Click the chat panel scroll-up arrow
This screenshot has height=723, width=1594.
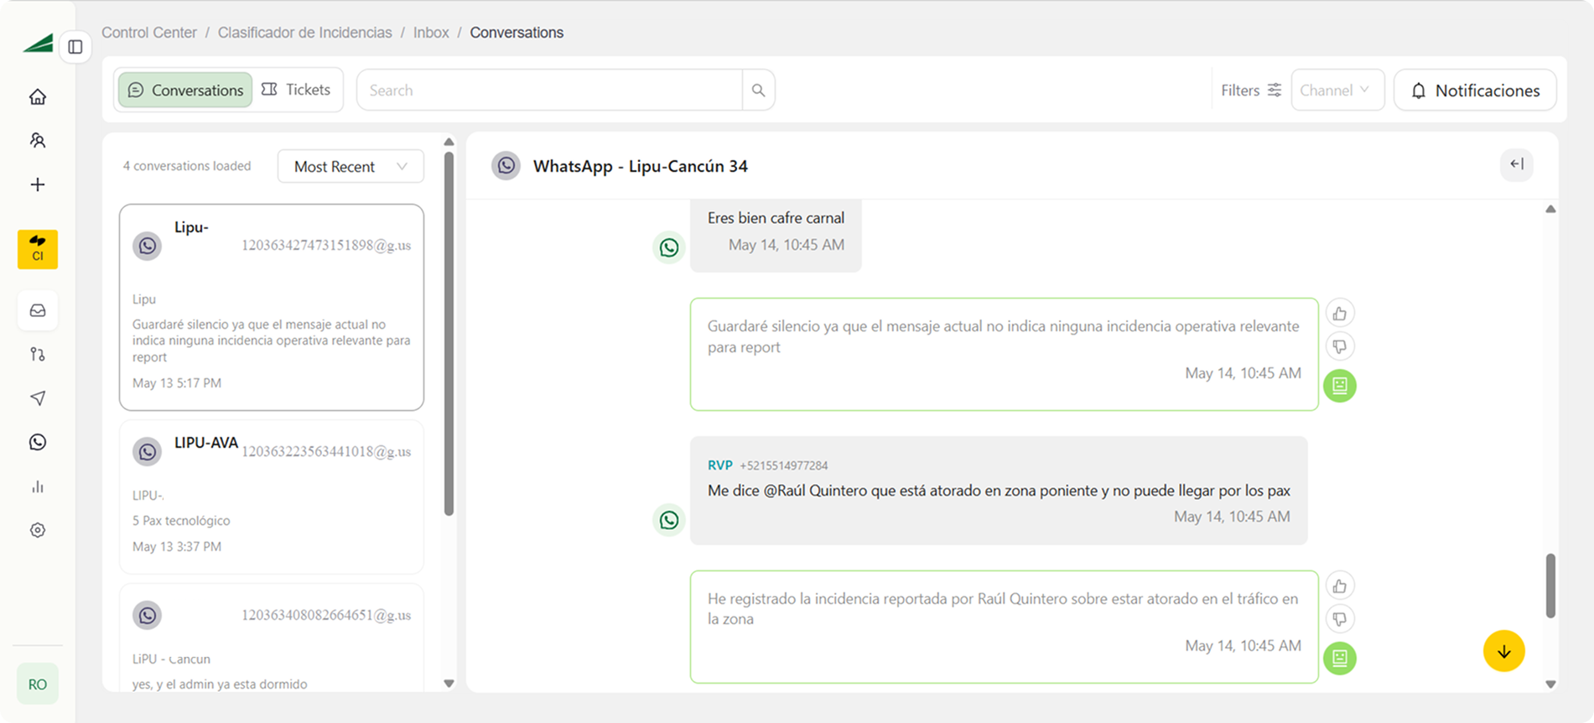click(x=1550, y=210)
